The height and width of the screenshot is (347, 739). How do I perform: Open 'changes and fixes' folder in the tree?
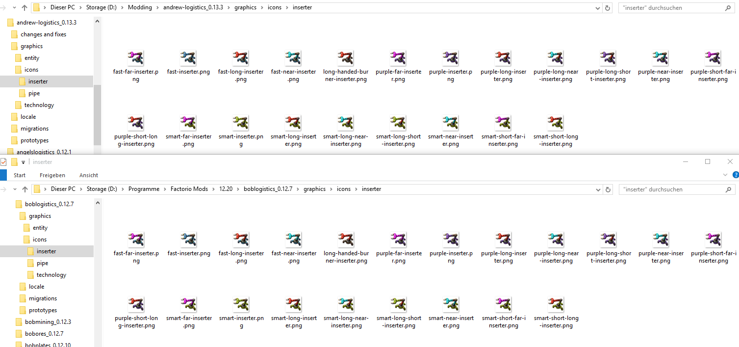coord(43,34)
